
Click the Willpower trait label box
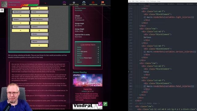pos(40,42)
